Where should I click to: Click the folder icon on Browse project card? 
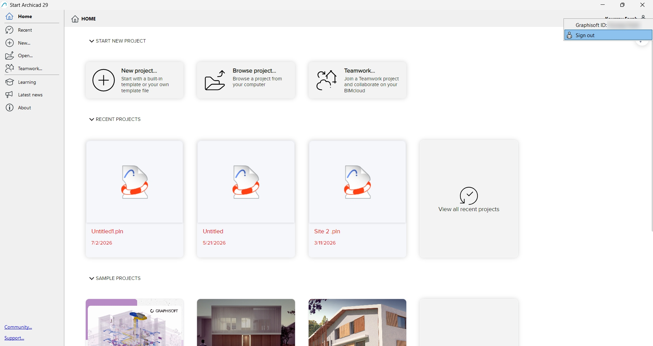pyautogui.click(x=215, y=80)
